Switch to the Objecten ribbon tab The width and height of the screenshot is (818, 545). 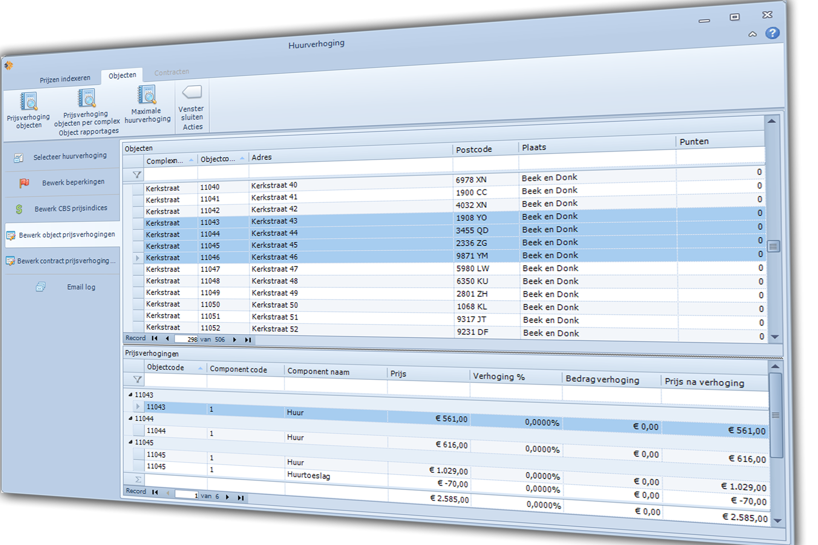point(122,75)
